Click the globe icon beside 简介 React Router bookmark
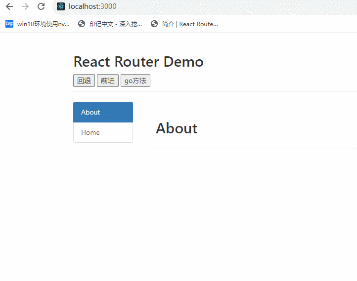This screenshot has height=281, width=357. 154,24
